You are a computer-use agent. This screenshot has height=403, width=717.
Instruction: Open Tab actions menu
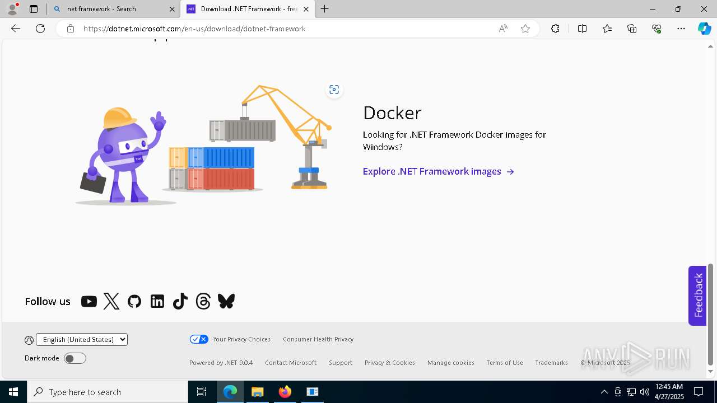pos(34,9)
